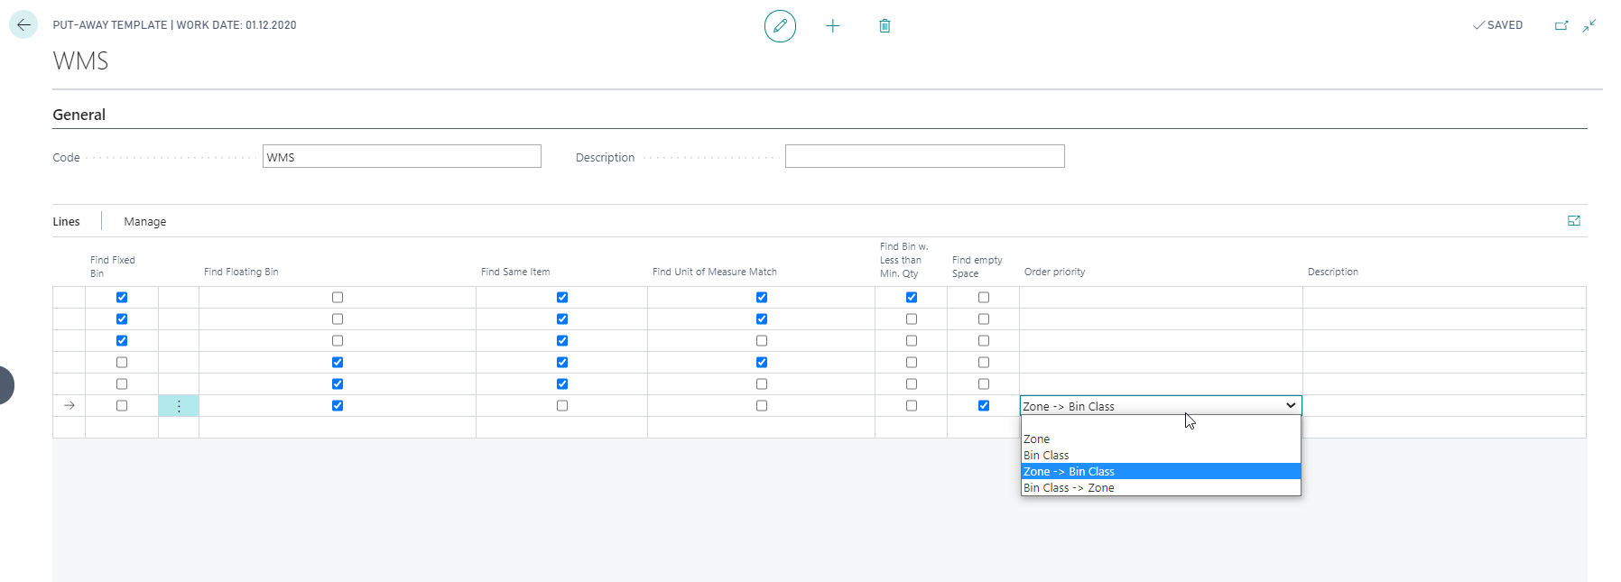Delete the template using the trash icon
1621x582 pixels.
click(885, 26)
